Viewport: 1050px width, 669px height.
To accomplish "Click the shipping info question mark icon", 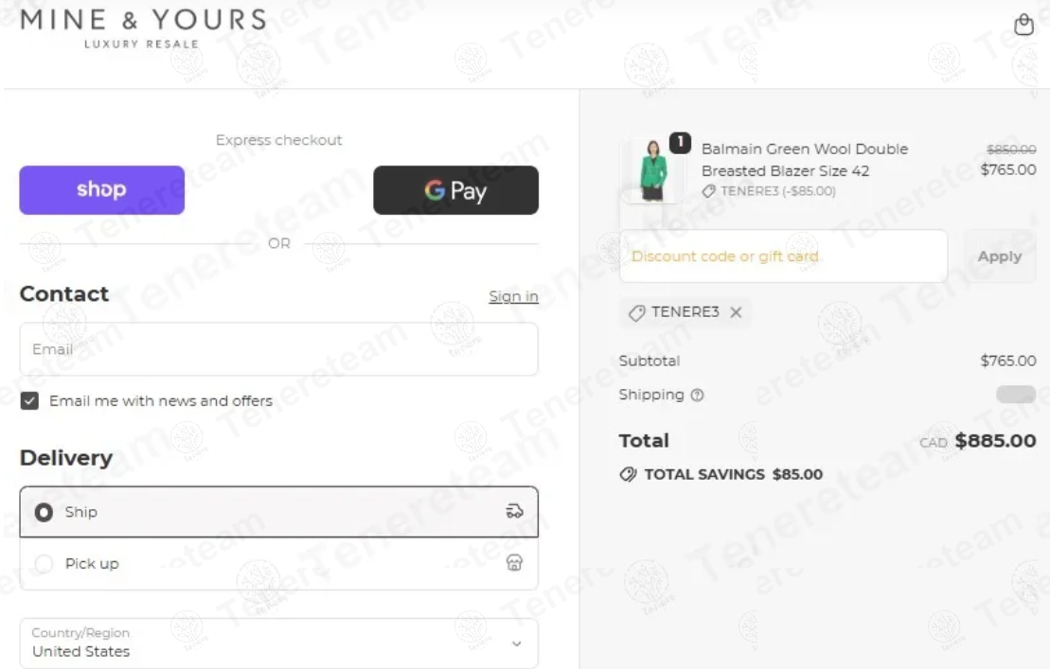I will pyautogui.click(x=698, y=396).
